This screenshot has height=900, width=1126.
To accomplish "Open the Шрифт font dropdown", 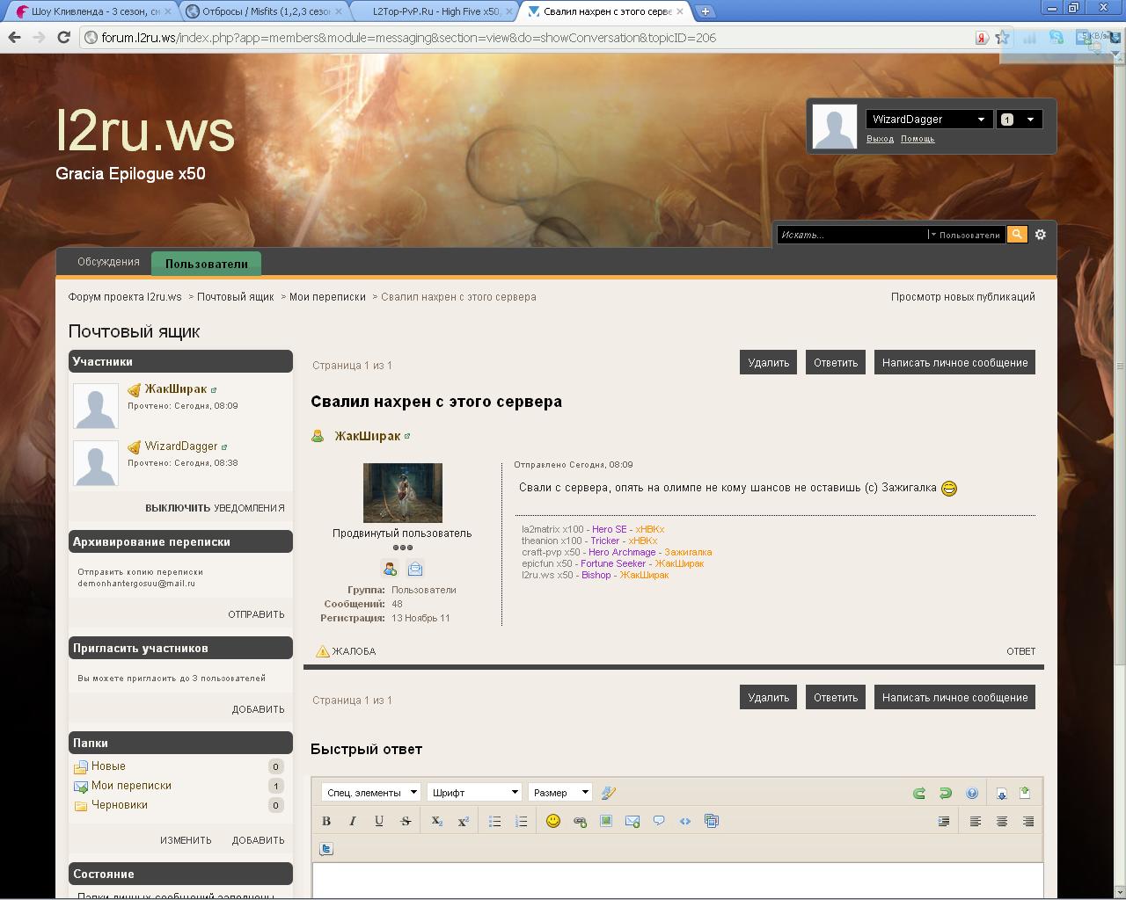I will [474, 793].
